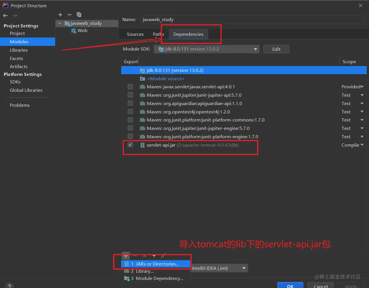Click the Edit SDK button
369x288 pixels.
pos(276,49)
